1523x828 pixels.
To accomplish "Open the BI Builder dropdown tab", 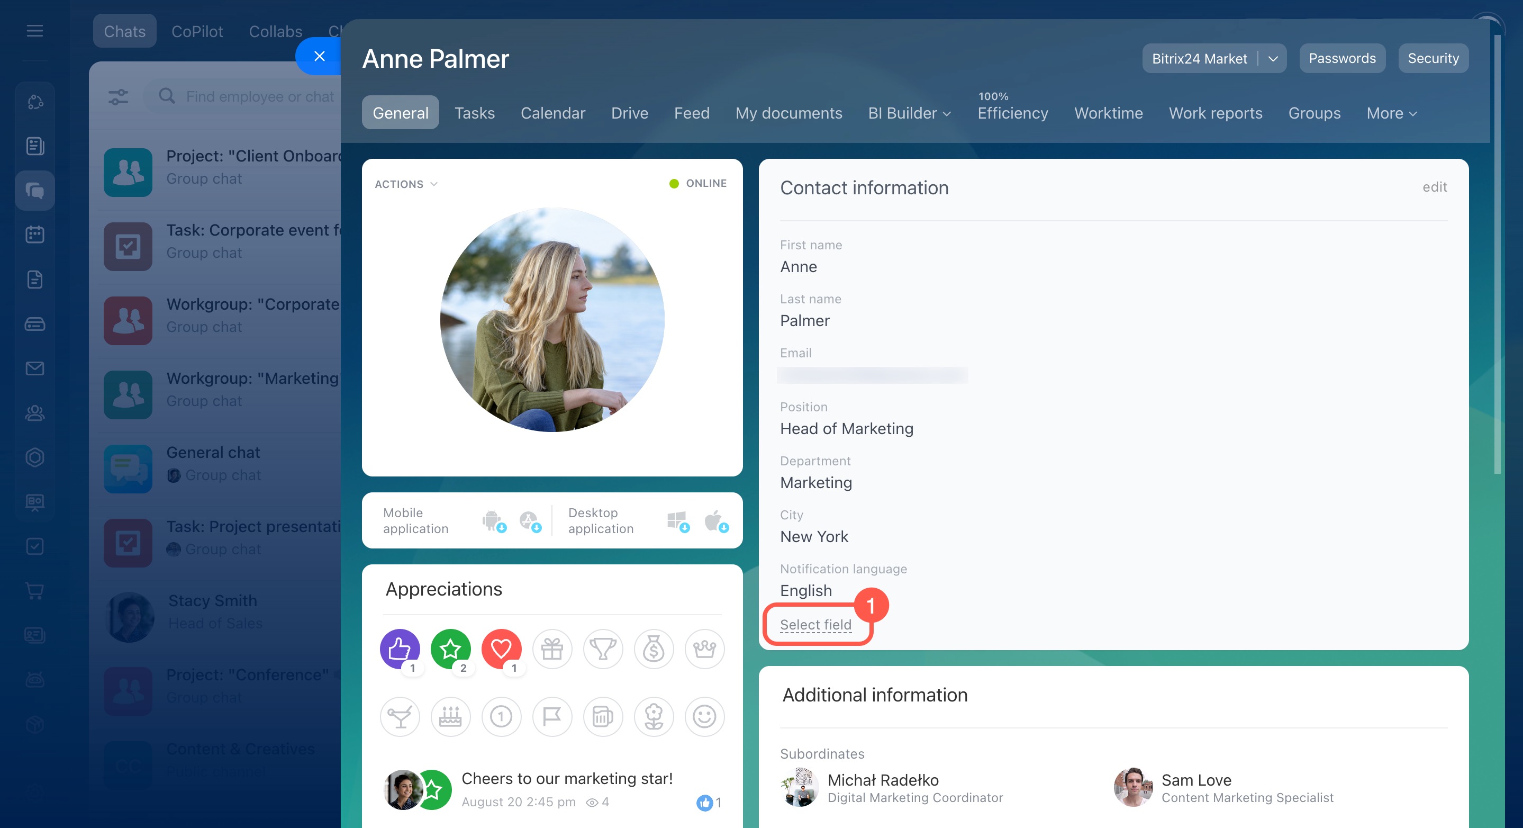I will click(909, 113).
